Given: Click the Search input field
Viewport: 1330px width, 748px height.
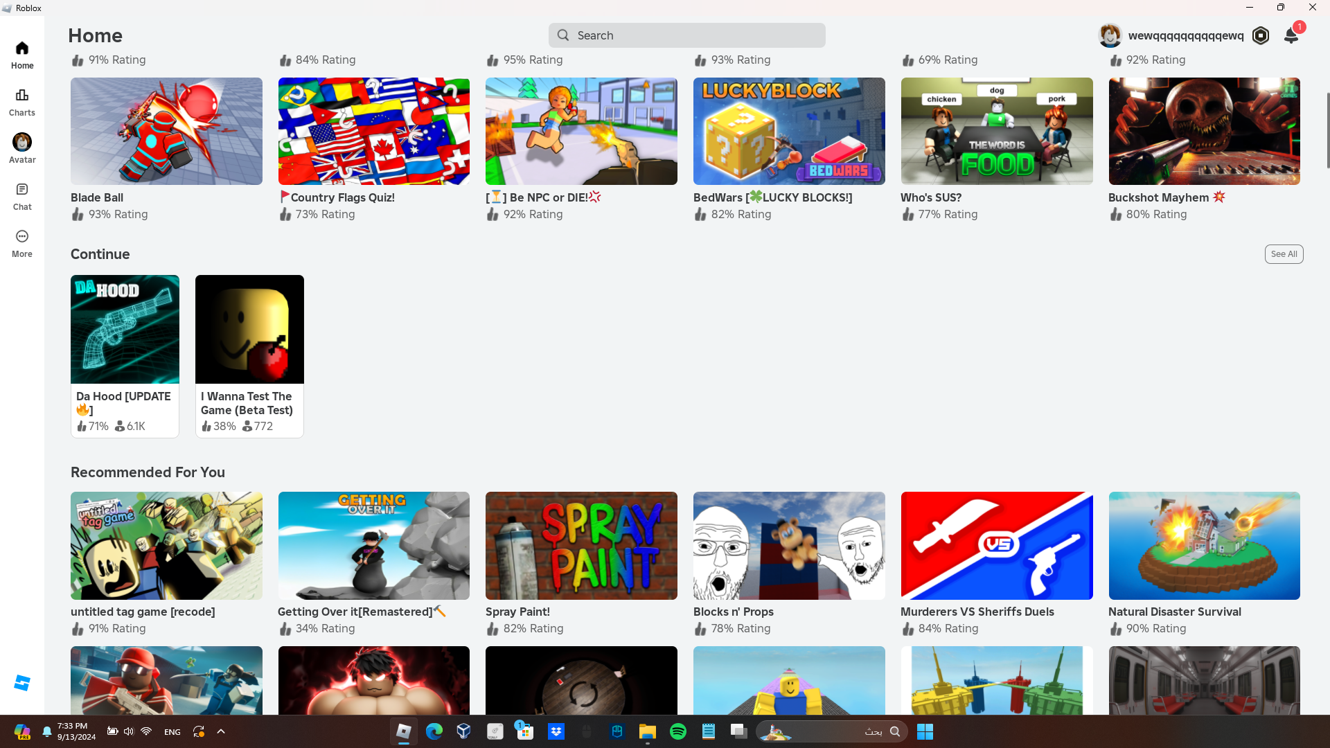Looking at the screenshot, I should 686,35.
